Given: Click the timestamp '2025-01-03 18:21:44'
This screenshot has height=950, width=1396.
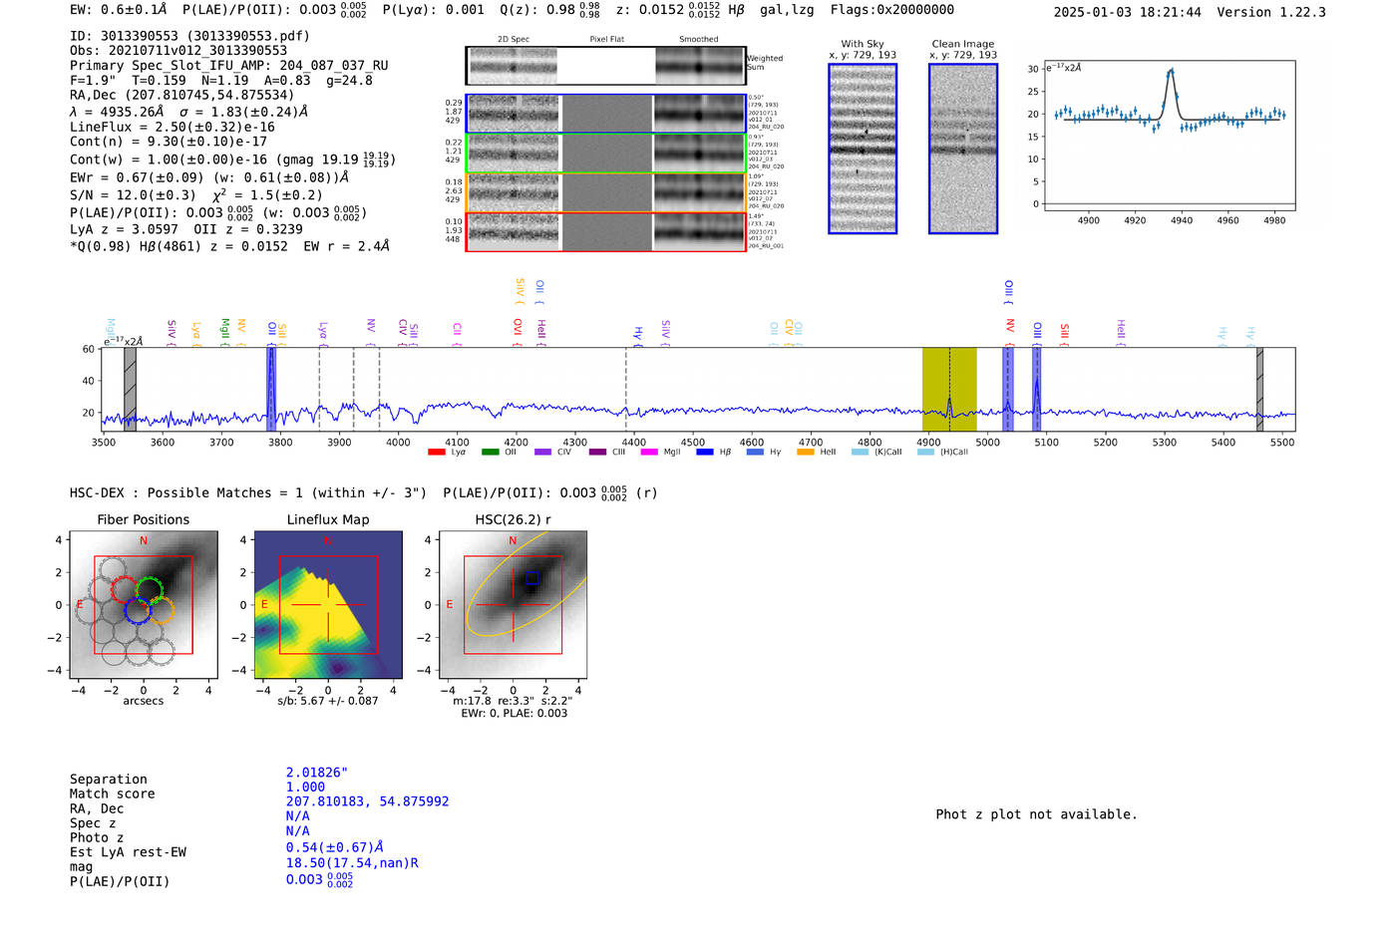Looking at the screenshot, I should 1128,12.
